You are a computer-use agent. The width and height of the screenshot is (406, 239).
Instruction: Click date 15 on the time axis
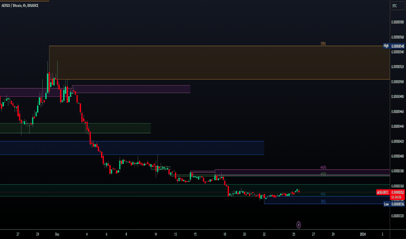point(195,234)
